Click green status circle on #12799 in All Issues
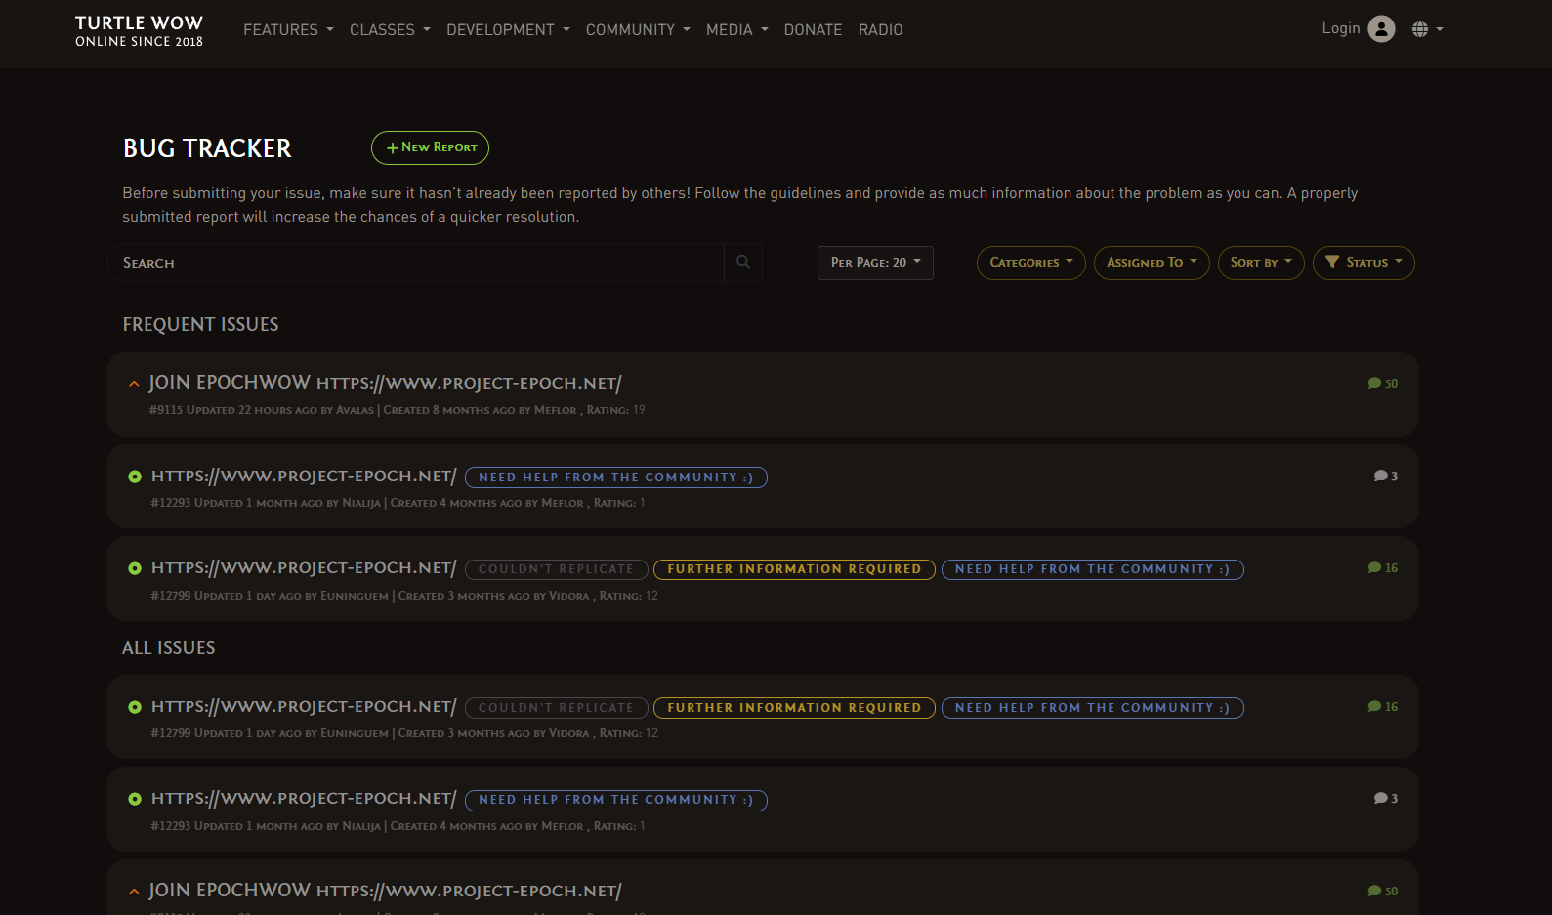 click(135, 707)
